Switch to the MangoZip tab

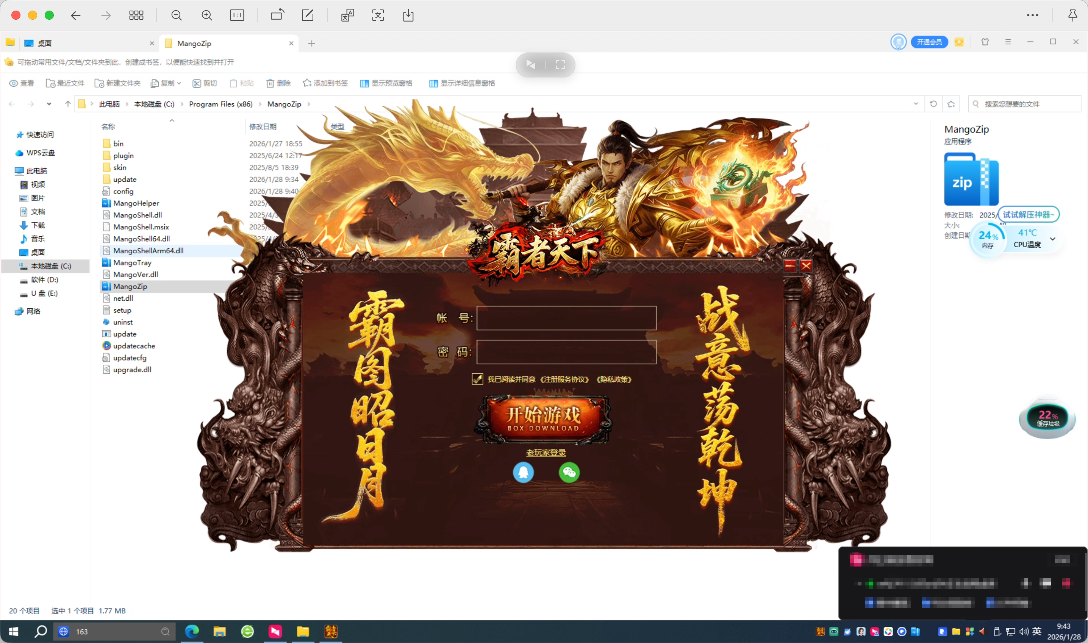point(194,43)
